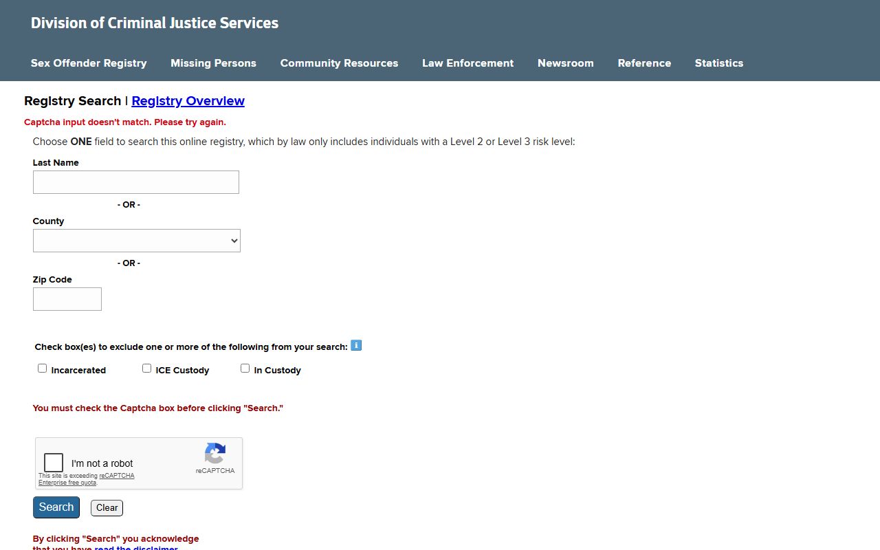The width and height of the screenshot is (880, 550).
Task: Click the Choose ONE field instruction text
Action: (x=304, y=142)
